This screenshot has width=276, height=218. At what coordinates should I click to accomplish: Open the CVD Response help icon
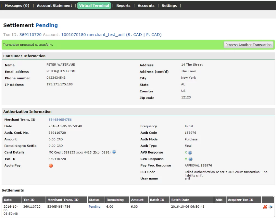pyautogui.click(x=191, y=159)
